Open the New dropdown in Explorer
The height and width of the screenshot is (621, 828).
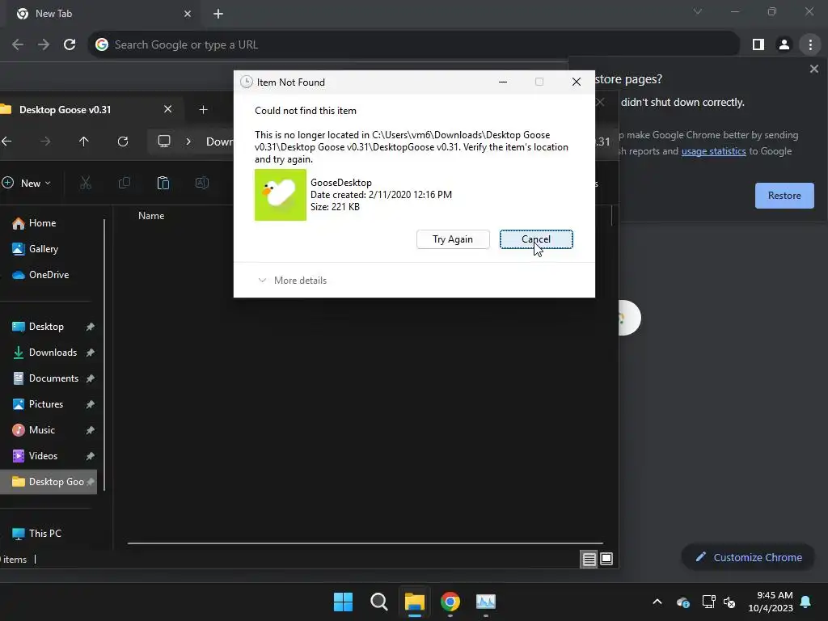point(27,183)
